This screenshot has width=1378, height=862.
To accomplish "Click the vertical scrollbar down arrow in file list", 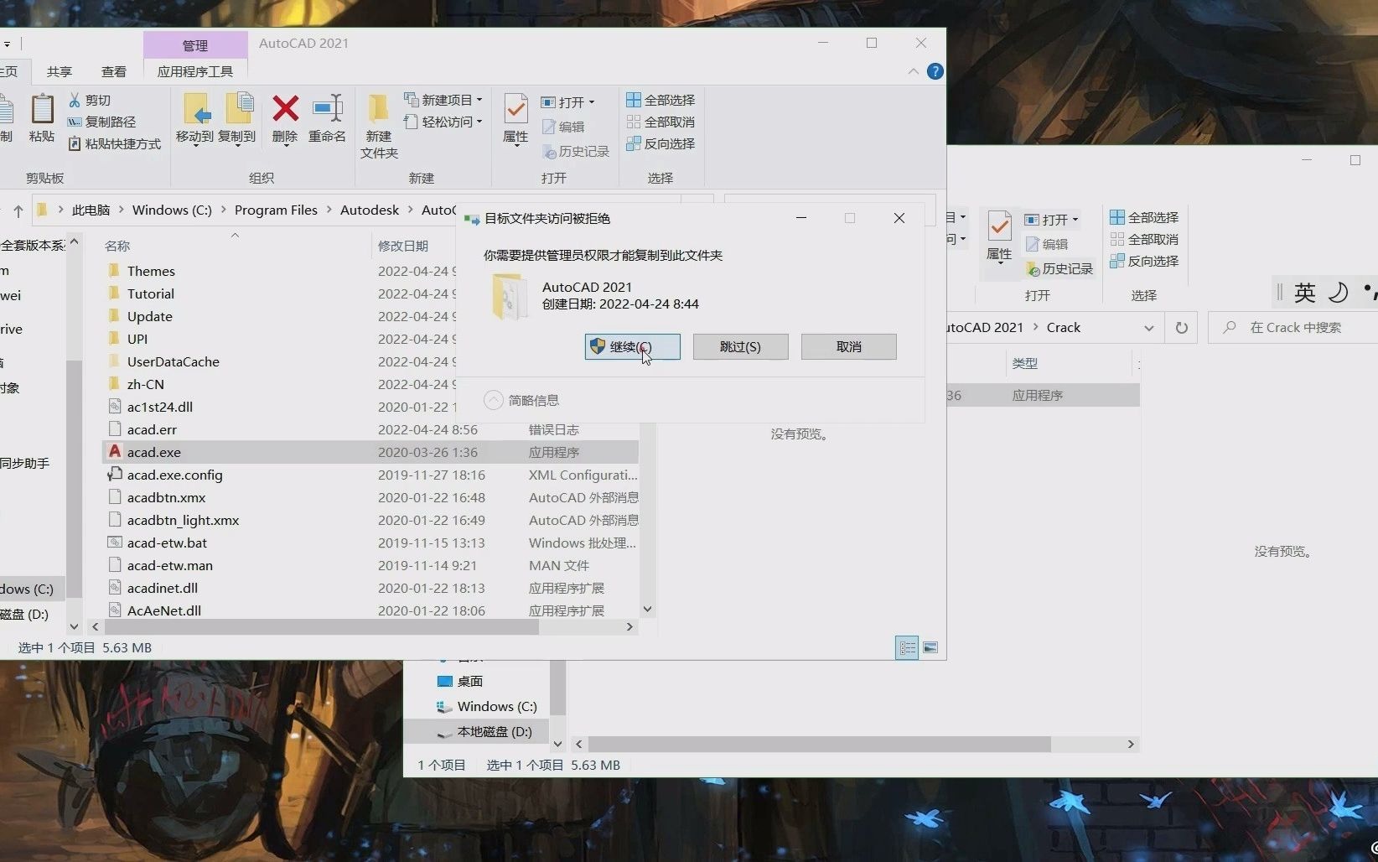I will point(647,610).
